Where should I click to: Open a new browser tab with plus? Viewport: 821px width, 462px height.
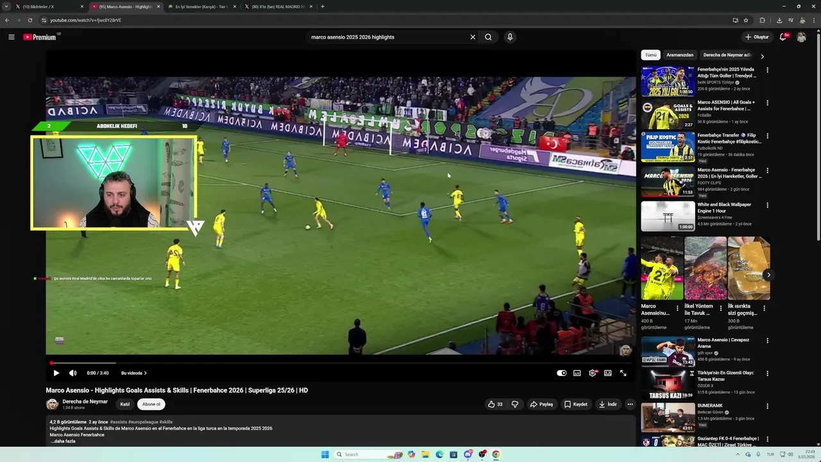[322, 6]
